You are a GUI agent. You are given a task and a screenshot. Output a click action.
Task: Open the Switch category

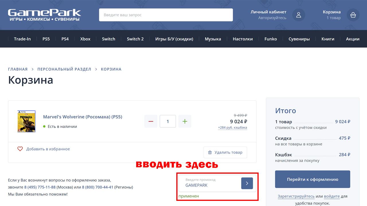[x=109, y=39]
